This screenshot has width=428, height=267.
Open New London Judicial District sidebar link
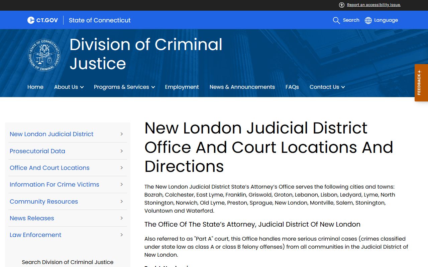coord(51,134)
